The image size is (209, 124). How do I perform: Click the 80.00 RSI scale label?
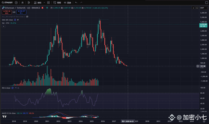pyautogui.click(x=202, y=93)
